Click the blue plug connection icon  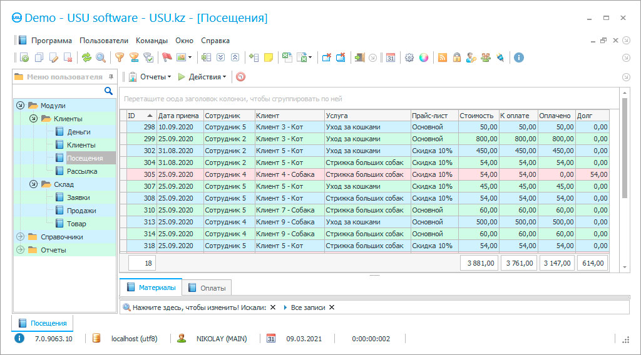pyautogui.click(x=500, y=57)
